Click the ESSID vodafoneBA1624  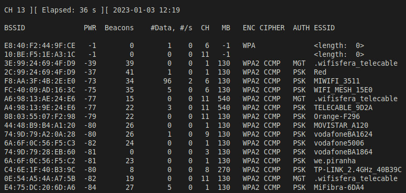click(x=343, y=134)
